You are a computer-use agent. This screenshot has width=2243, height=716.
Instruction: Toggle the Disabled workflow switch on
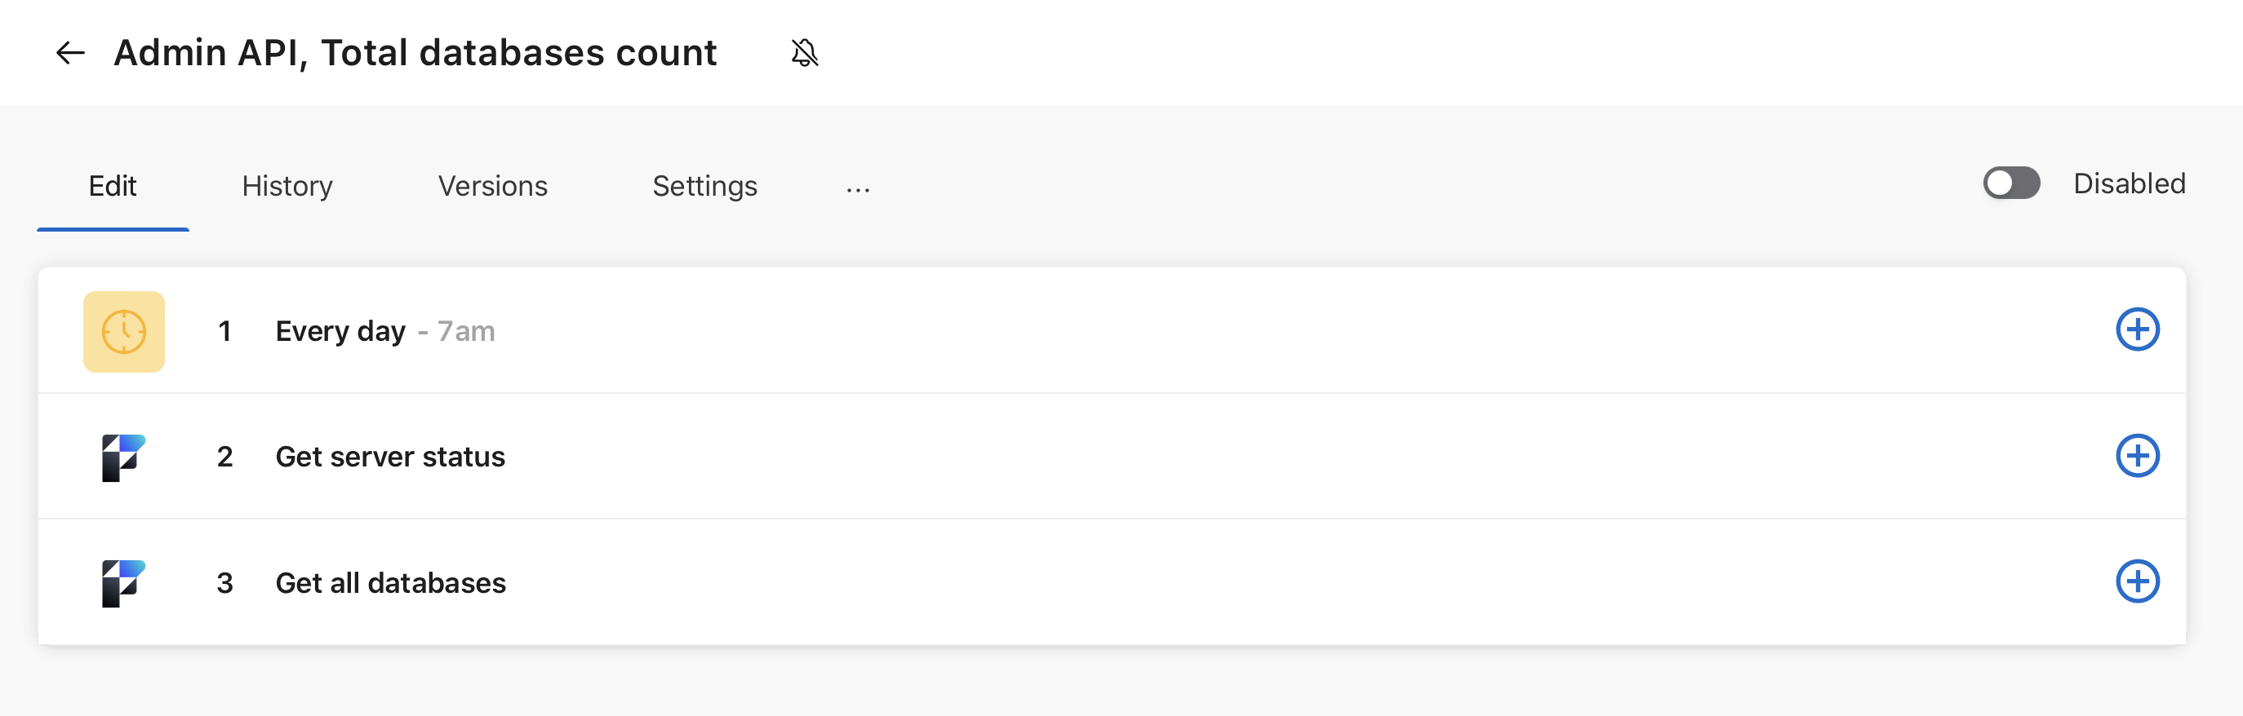click(2011, 183)
